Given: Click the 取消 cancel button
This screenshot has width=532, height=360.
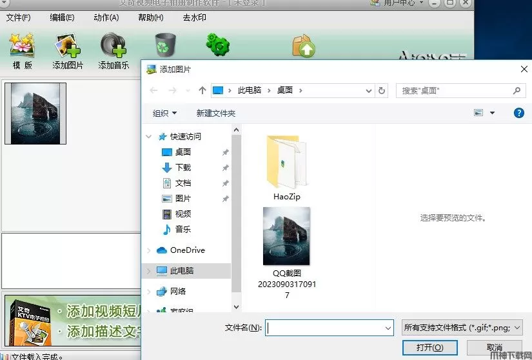Looking at the screenshot, I should coord(495,348).
